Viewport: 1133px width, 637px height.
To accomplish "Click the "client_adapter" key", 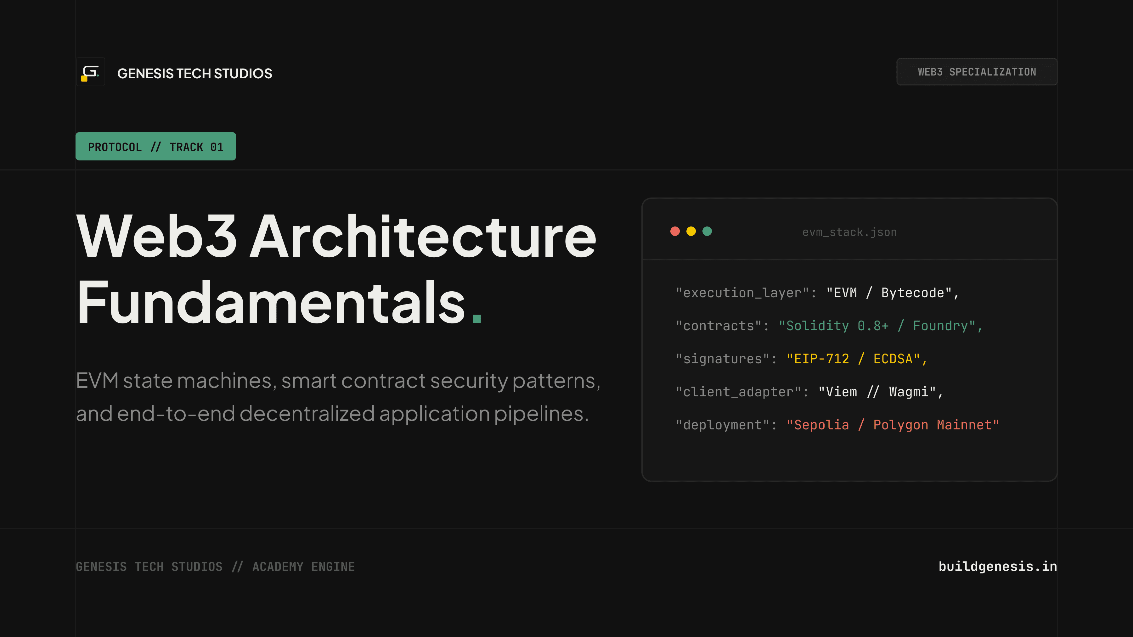I will [738, 392].
